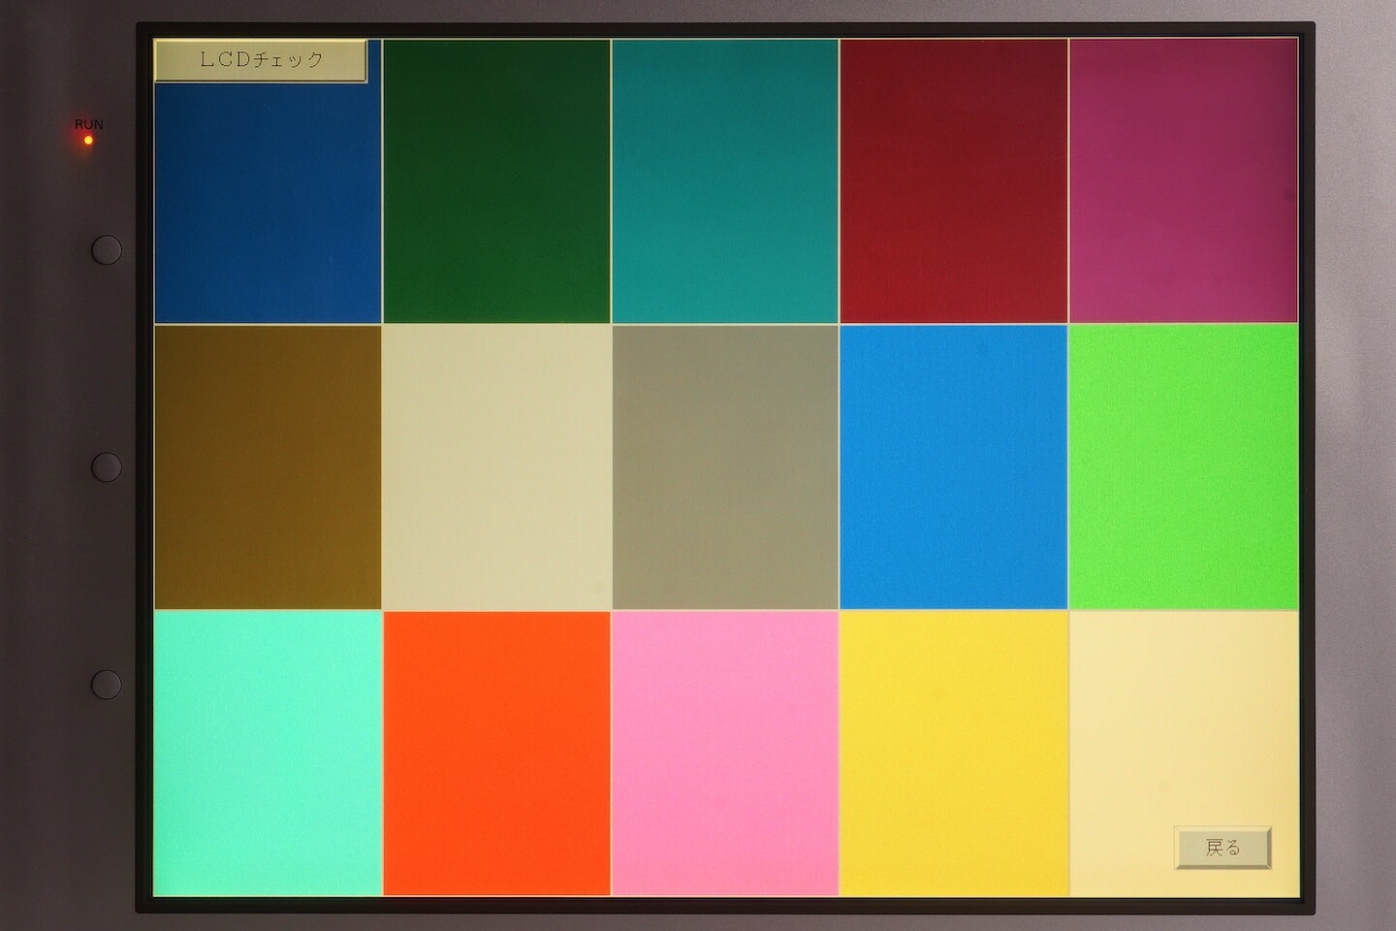
Task: Select the gray khaki color block
Action: (725, 466)
